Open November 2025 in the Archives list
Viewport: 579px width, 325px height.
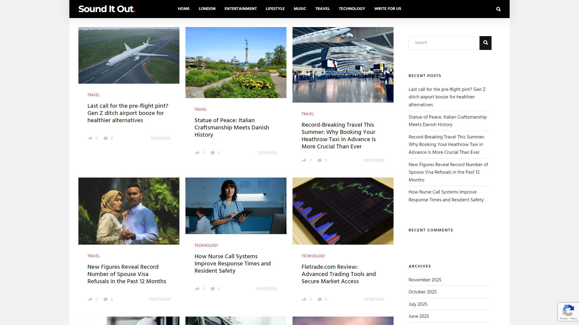click(x=425, y=280)
